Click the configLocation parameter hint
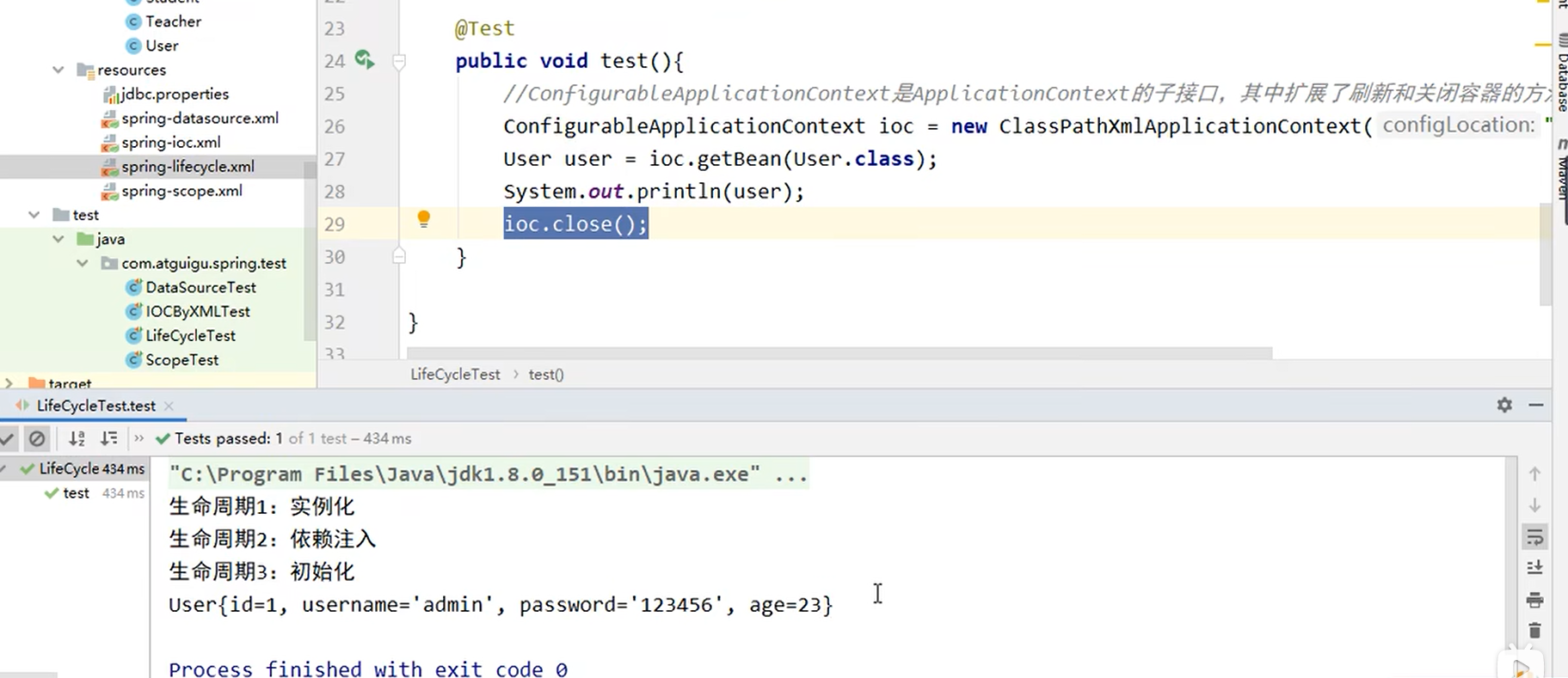 click(x=1458, y=125)
